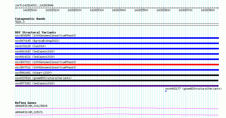The image size is (226, 118).
Task: Click ruler position 142815000
Action: (30, 10)
